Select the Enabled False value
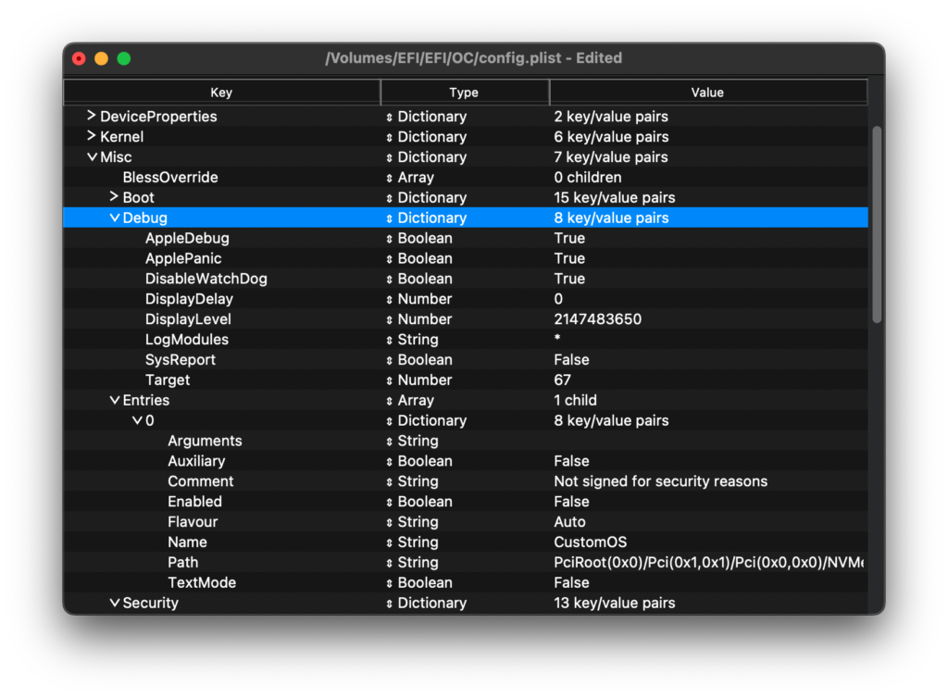Viewport: 948px width, 698px height. pos(571,502)
